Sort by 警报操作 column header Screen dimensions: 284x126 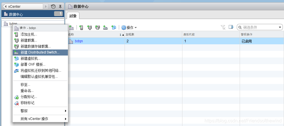pos(262,35)
